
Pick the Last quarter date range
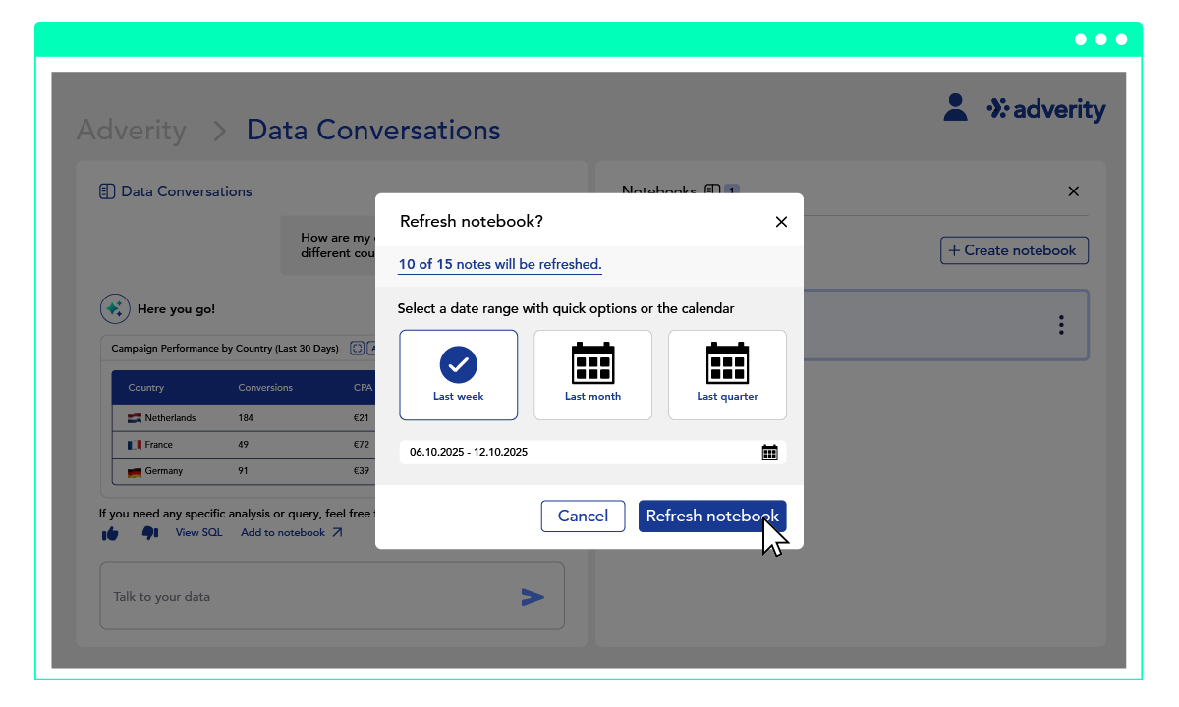(727, 374)
